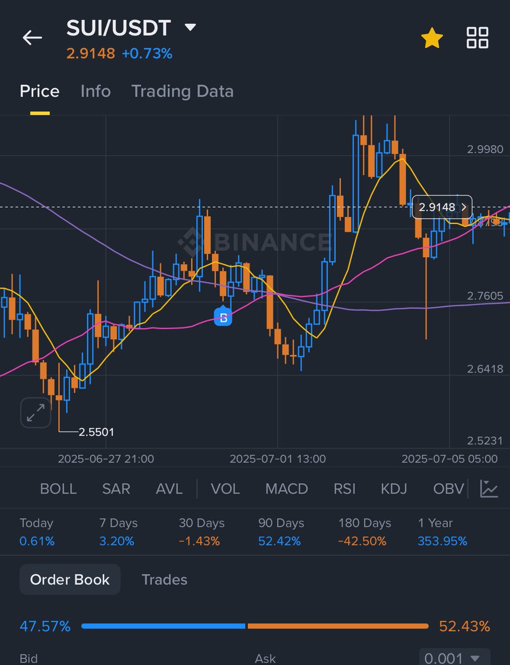This screenshot has height=665, width=510.
Task: Mark SUI/USDT as favorite using the star
Action: 432,38
